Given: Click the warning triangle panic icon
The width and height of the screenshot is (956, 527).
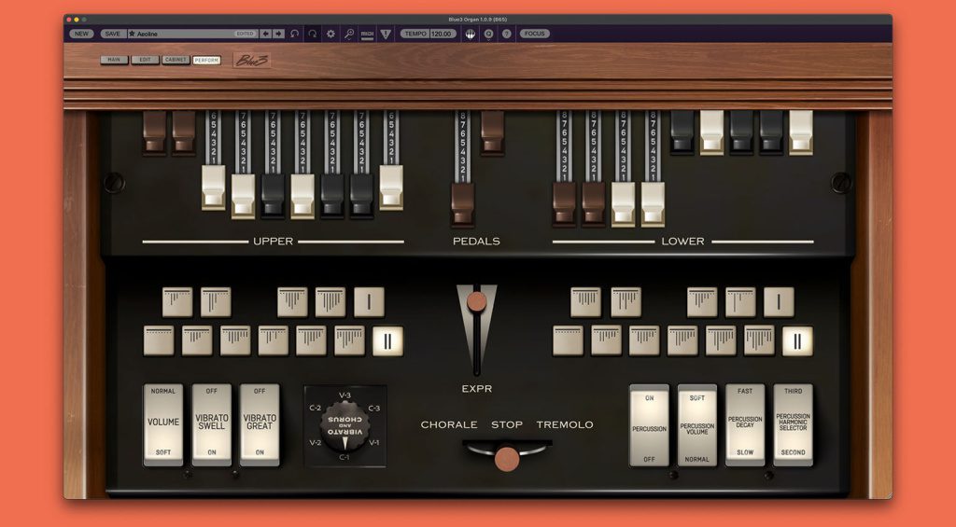Looking at the screenshot, I should coord(386,35).
